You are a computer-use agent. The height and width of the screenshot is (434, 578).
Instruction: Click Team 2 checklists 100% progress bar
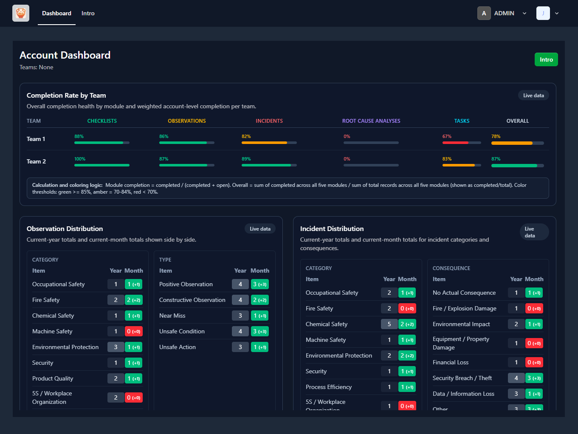coord(102,165)
